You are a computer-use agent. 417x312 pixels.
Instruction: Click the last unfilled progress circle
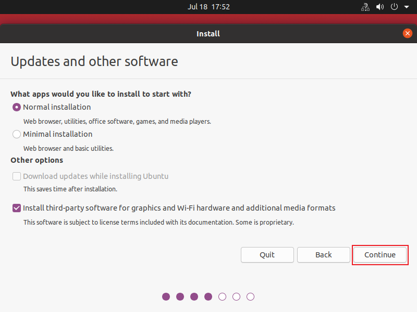250,296
